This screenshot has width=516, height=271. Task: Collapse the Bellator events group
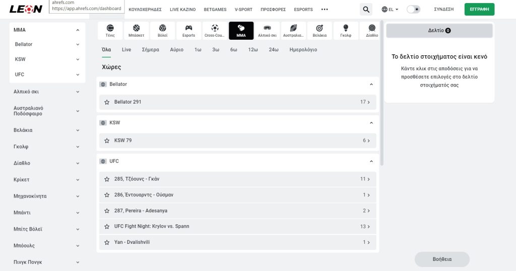(x=371, y=84)
